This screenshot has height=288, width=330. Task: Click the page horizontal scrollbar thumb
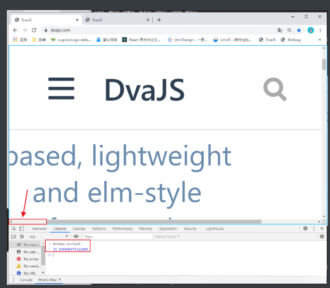154,221
